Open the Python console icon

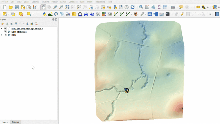(x=44, y=14)
